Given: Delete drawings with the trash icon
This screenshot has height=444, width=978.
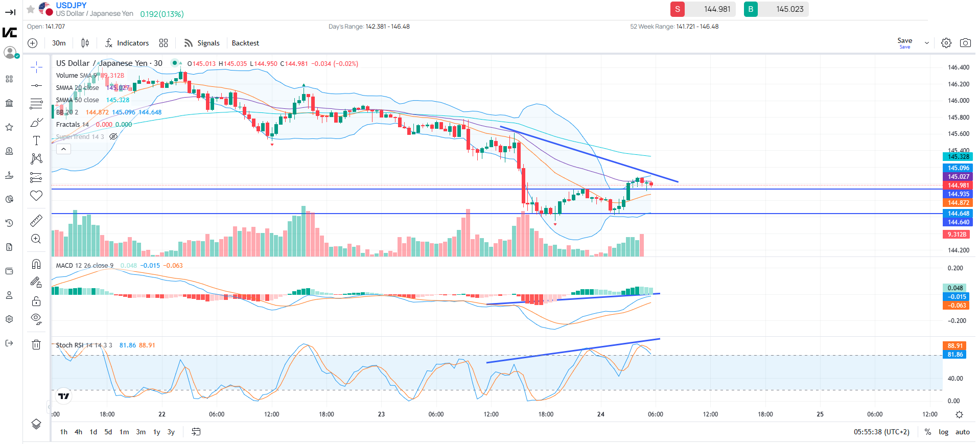Looking at the screenshot, I should (x=36, y=344).
